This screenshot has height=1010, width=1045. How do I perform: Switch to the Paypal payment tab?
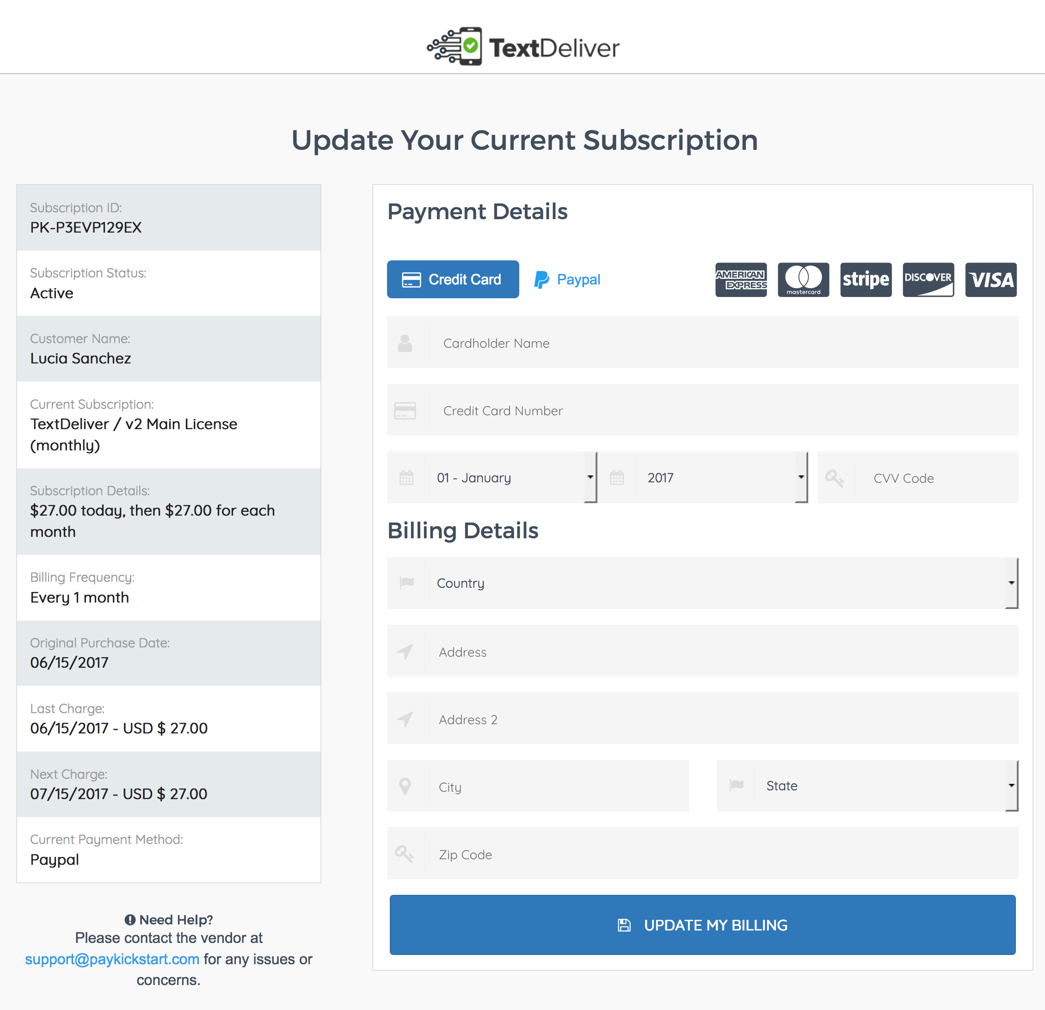(x=567, y=279)
